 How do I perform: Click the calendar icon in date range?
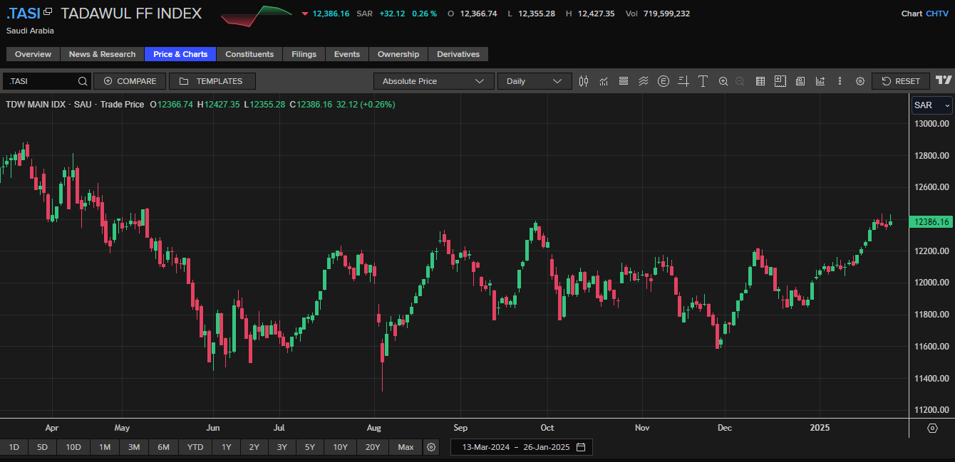(581, 447)
